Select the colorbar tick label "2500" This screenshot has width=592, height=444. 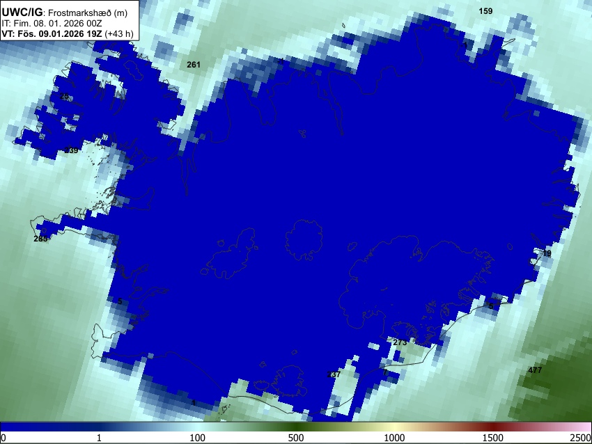tap(581, 438)
